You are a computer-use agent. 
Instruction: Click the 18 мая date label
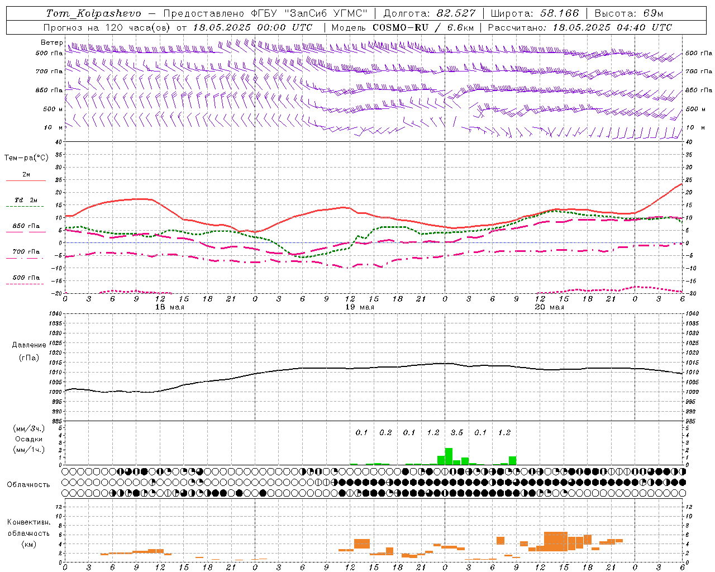(170, 307)
